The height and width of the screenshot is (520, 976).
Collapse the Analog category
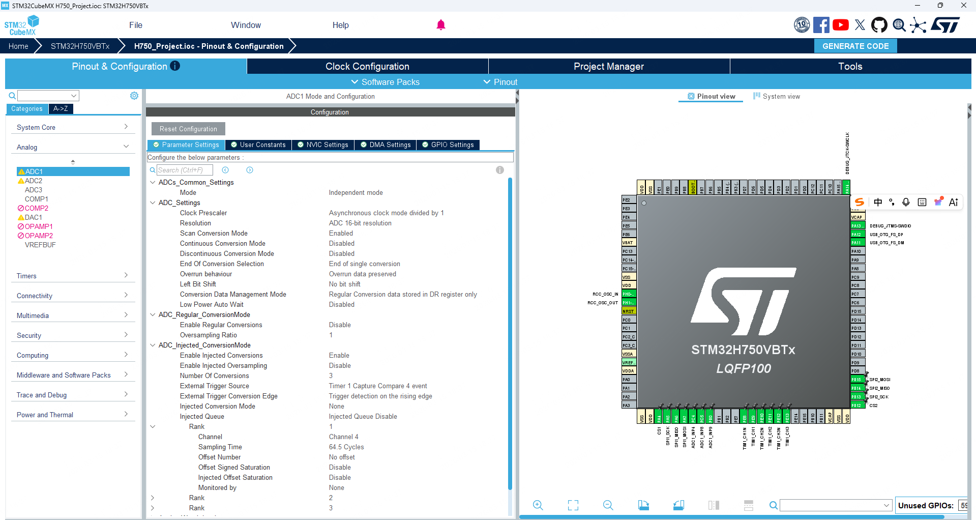click(73, 147)
